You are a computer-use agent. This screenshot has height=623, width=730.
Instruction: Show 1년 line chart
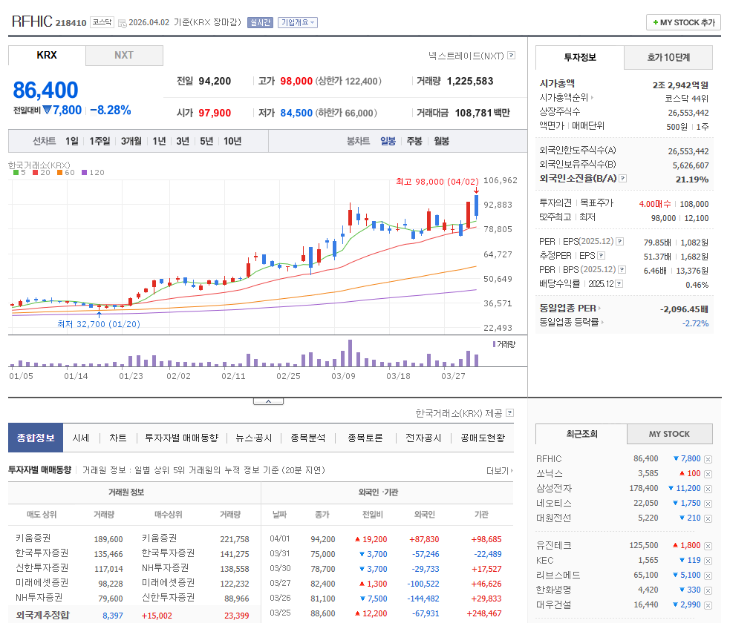tap(159, 141)
